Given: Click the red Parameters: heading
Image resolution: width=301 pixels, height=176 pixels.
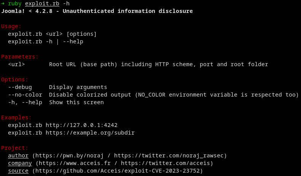Looking at the screenshot, I should [20, 57].
